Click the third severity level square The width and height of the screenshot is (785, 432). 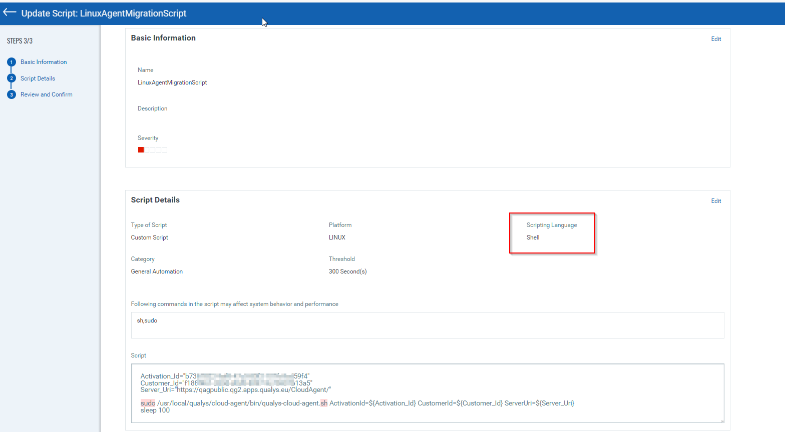point(153,150)
